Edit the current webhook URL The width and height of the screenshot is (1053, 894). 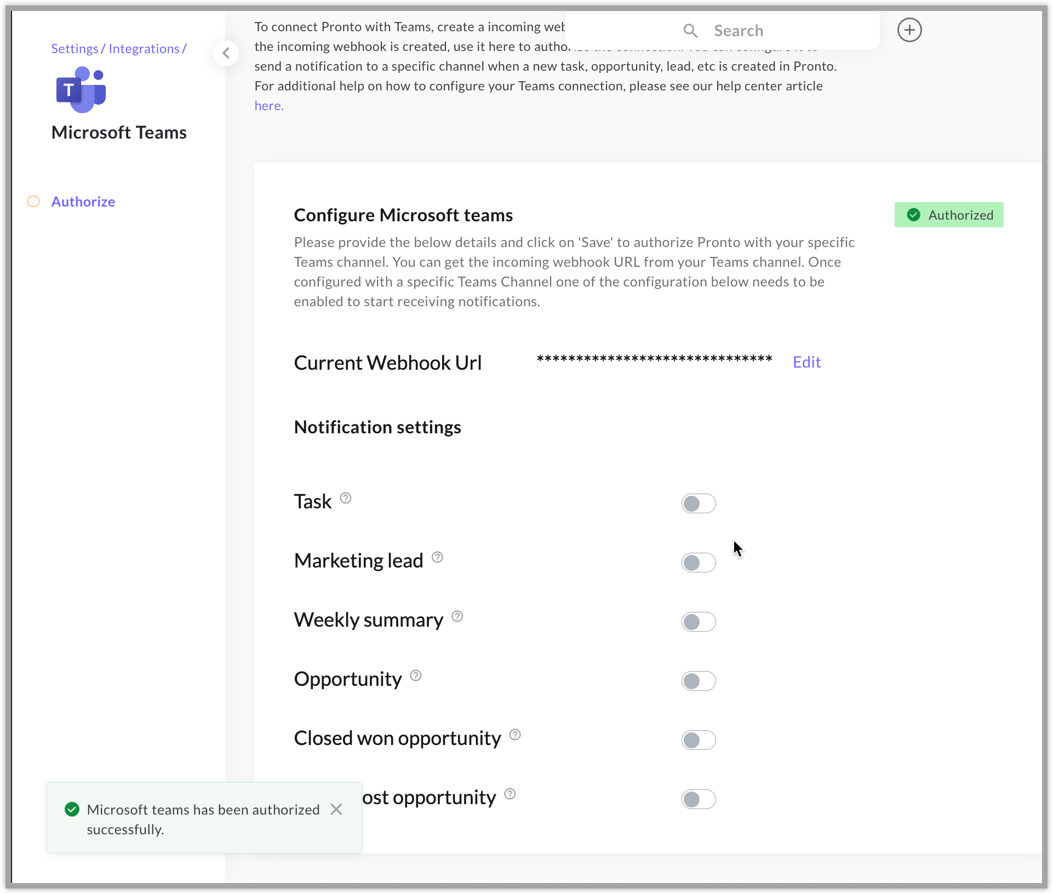pyautogui.click(x=806, y=362)
